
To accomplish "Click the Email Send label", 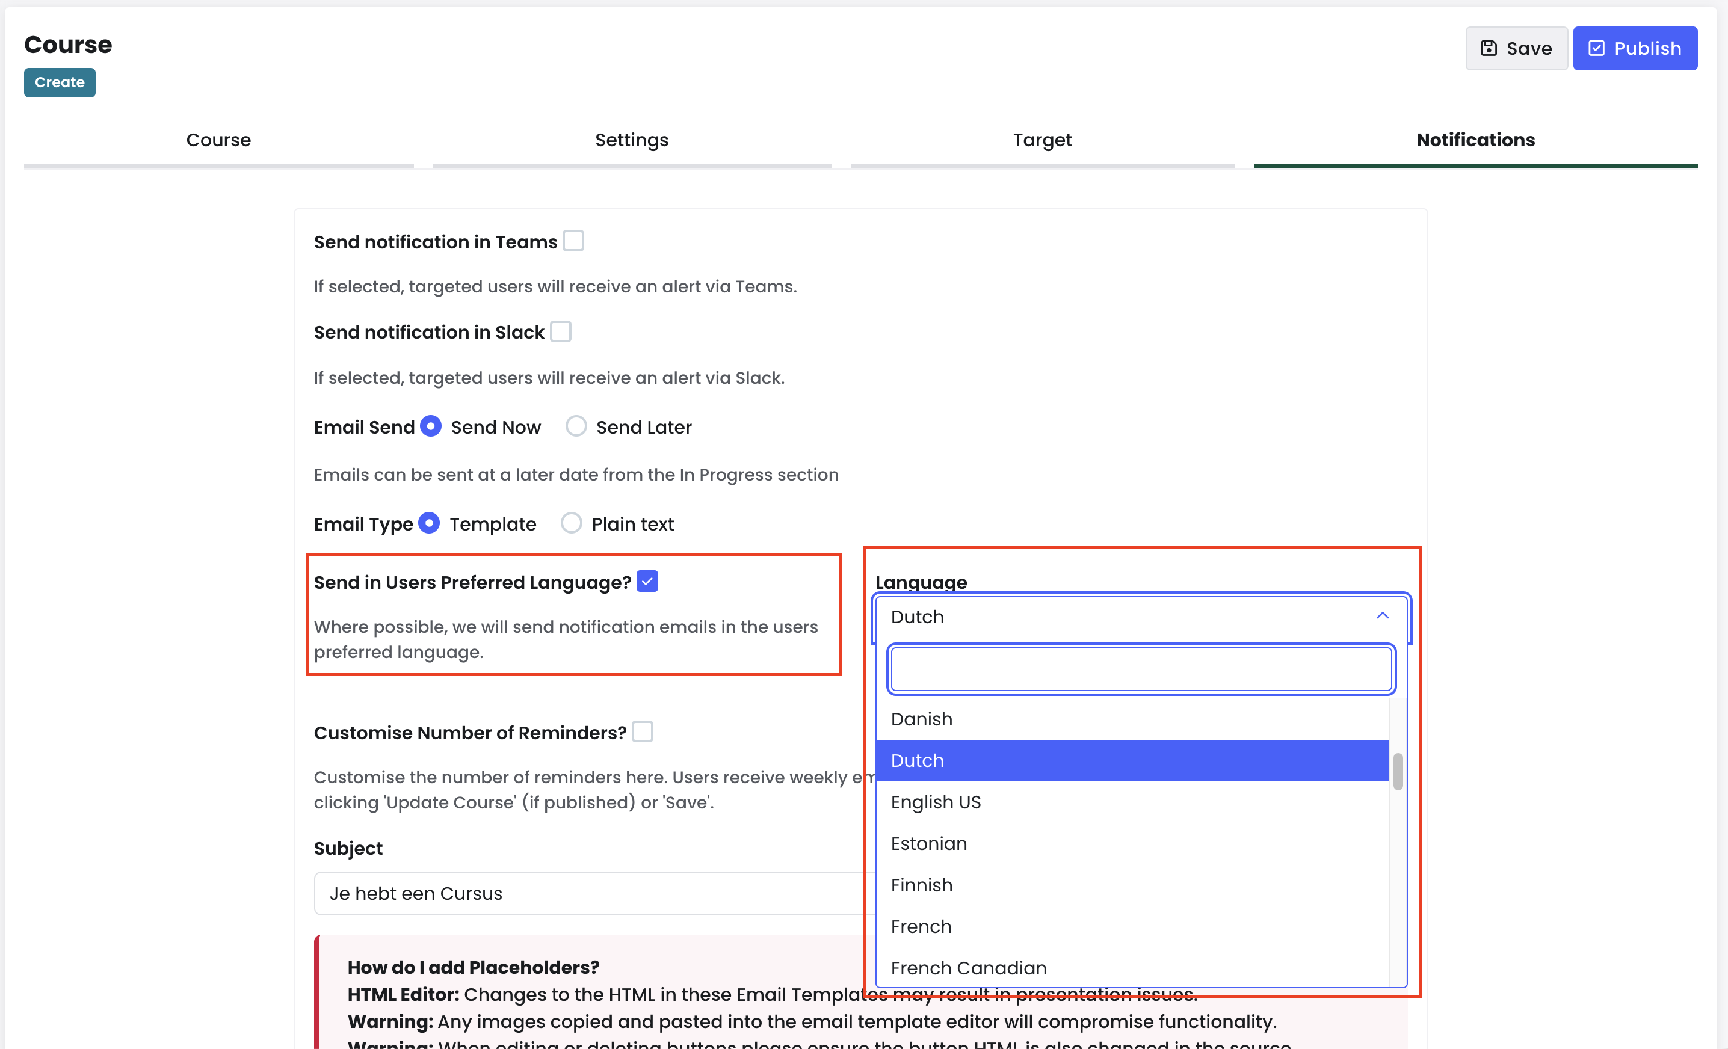I will 364,427.
